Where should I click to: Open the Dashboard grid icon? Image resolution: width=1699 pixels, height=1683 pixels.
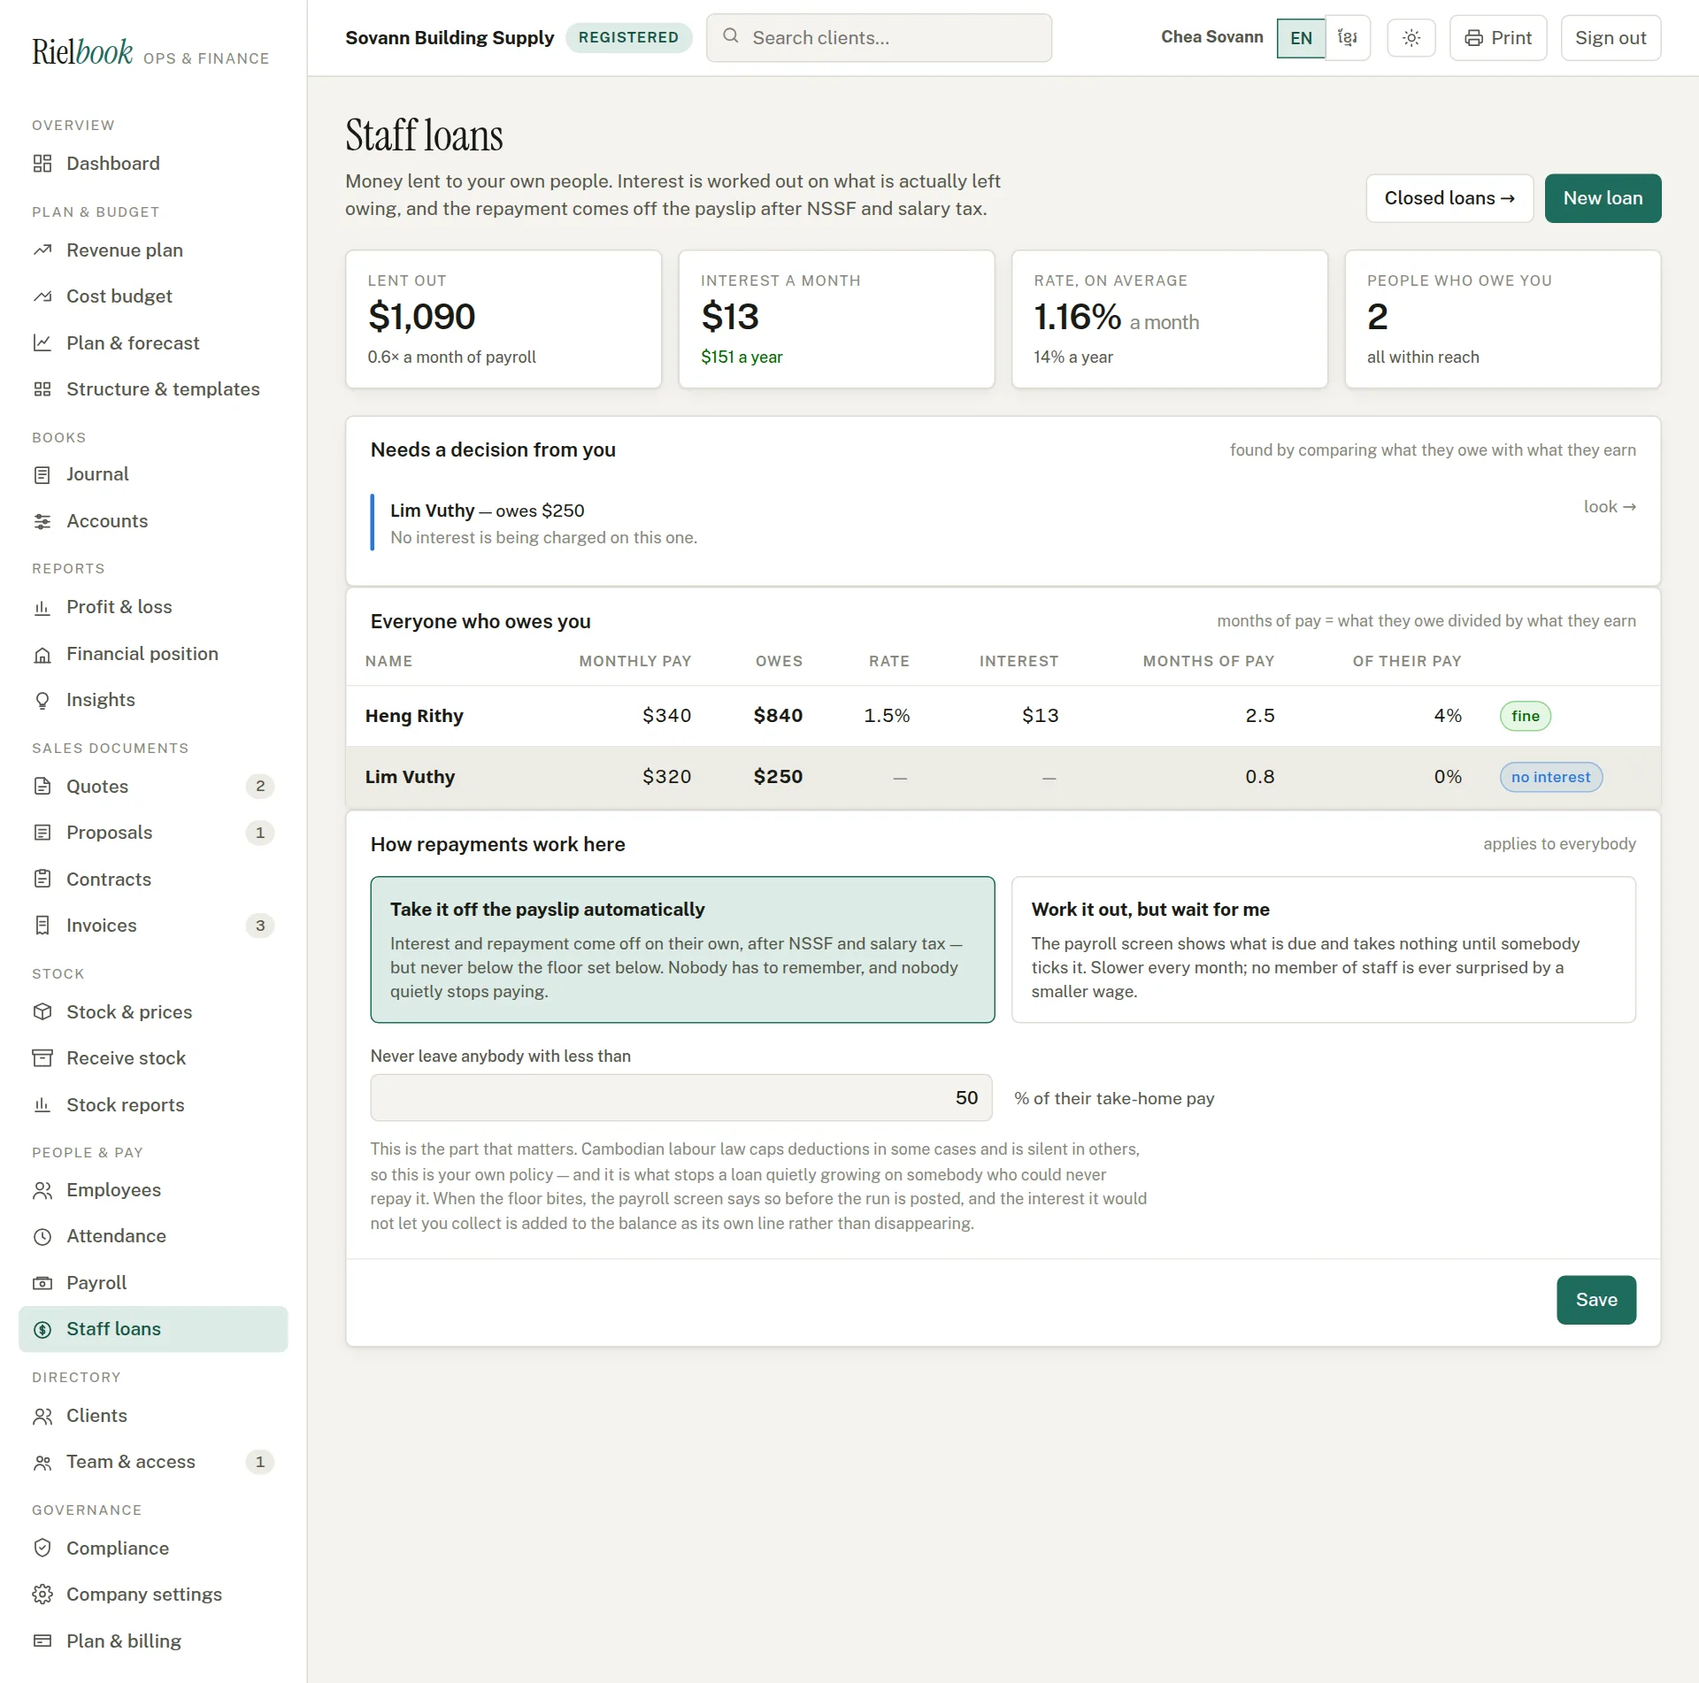tap(42, 164)
